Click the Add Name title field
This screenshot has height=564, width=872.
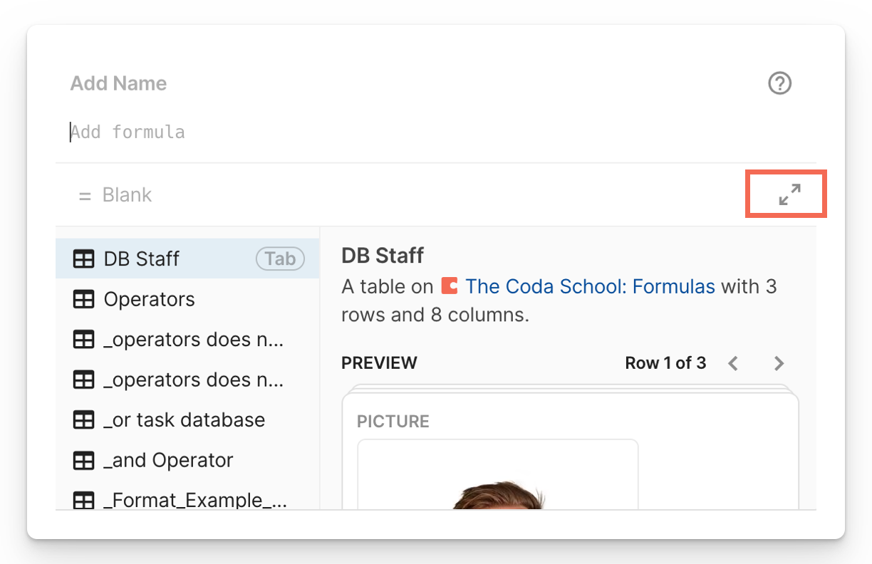pyautogui.click(x=119, y=84)
